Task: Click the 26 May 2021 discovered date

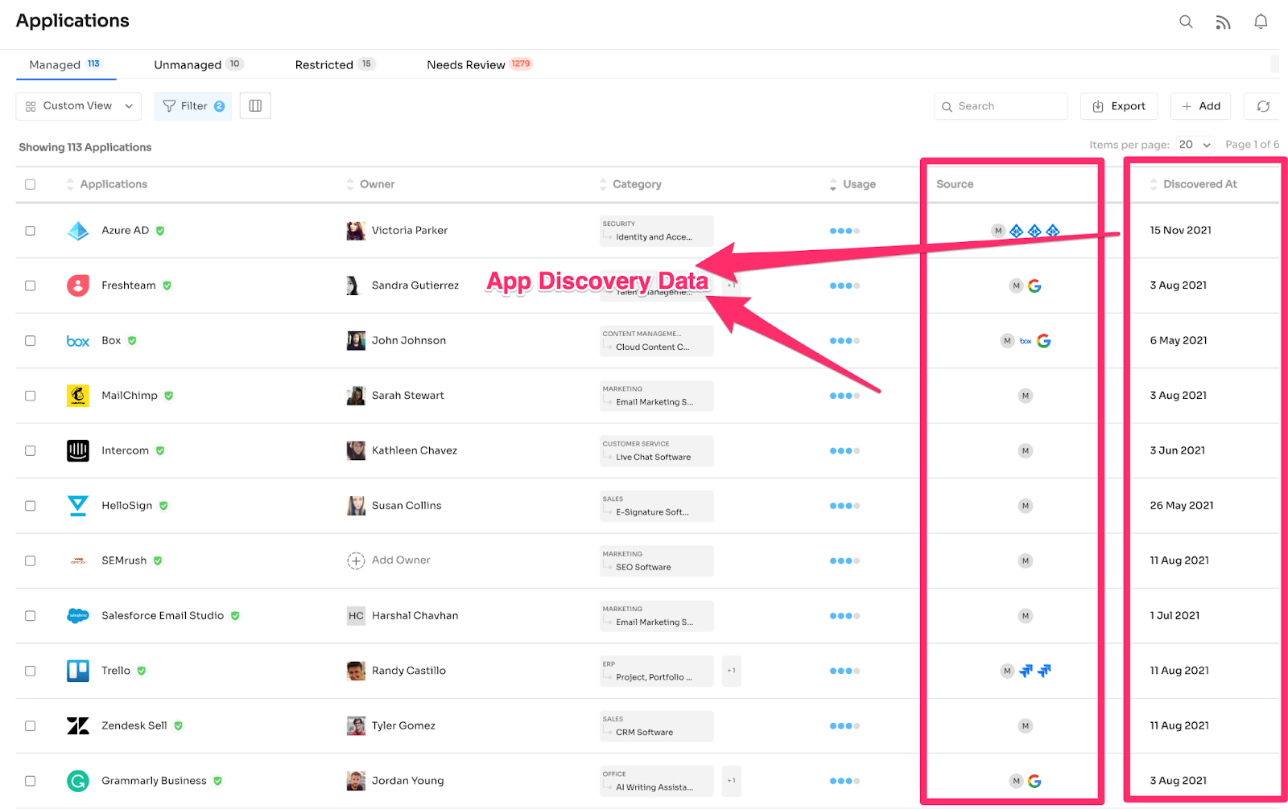Action: [x=1182, y=506]
